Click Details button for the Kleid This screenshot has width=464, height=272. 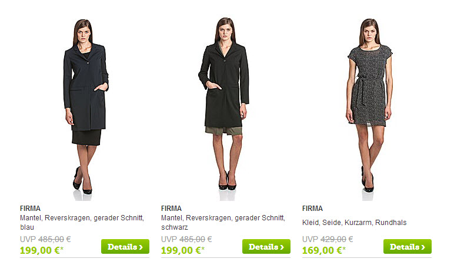click(408, 247)
